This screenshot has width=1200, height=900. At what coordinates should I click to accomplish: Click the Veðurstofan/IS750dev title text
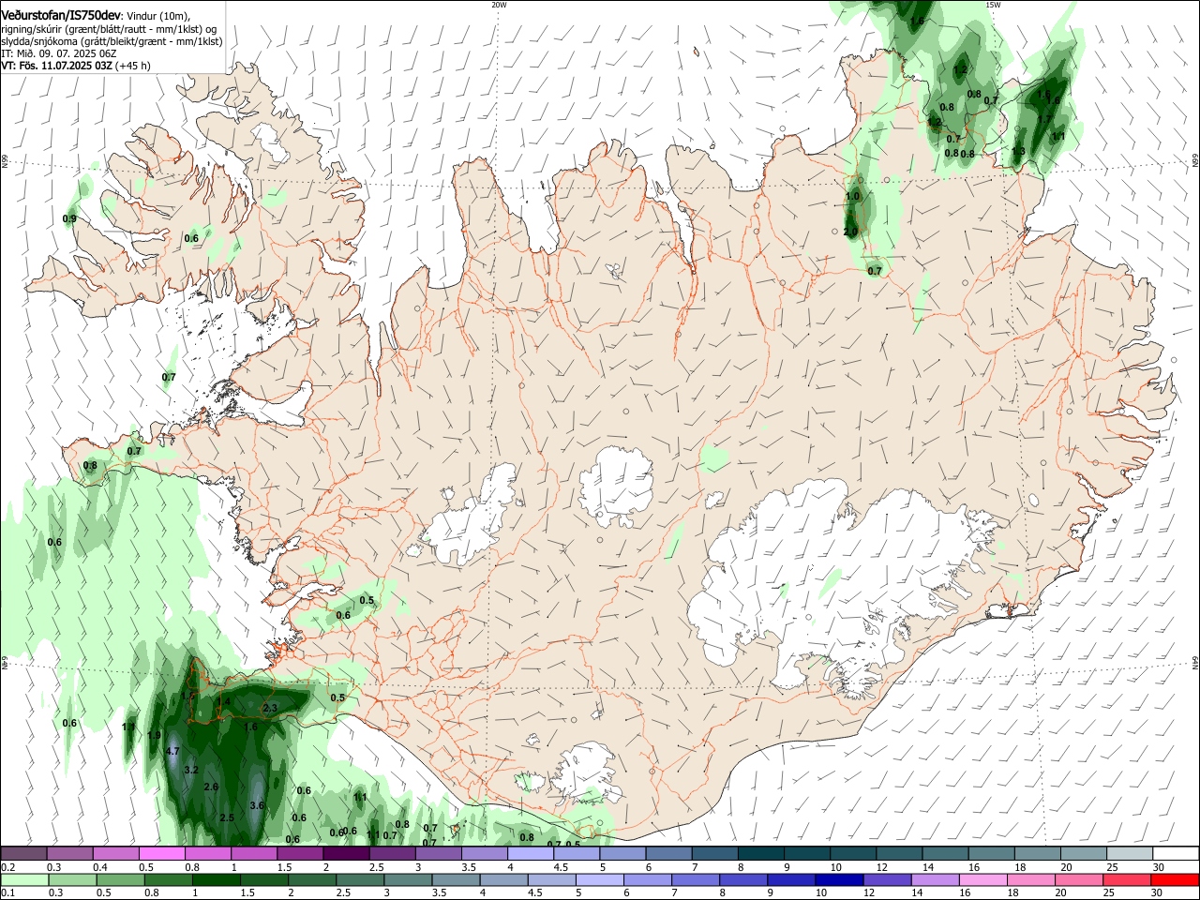[x=61, y=16]
